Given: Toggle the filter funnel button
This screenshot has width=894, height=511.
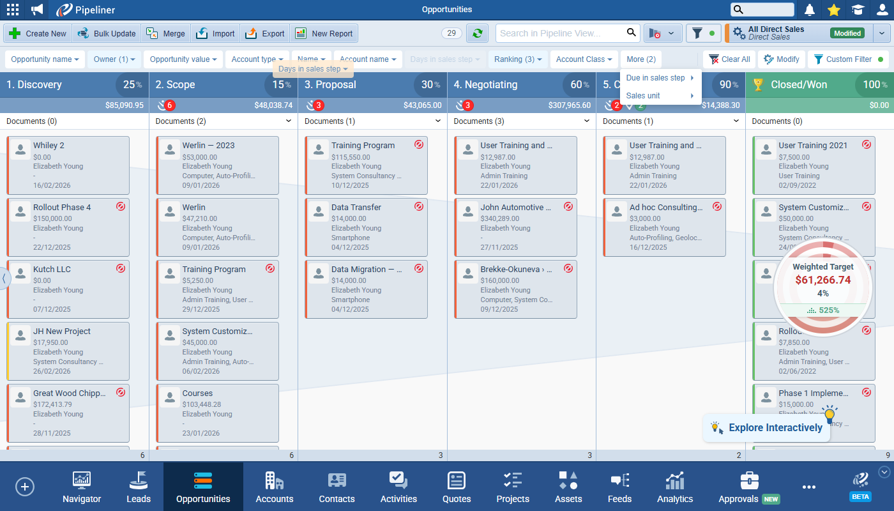Looking at the screenshot, I should tap(703, 33).
